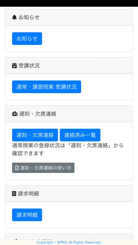The height and width of the screenshot is (245, 138).
Task: Open the gray 遅刻・欠席連絡の使い方 guide button
Action: click(43, 168)
